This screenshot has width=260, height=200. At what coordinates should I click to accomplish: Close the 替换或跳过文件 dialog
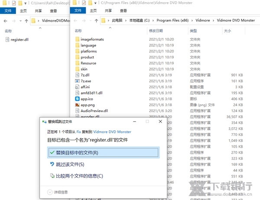click(x=160, y=122)
